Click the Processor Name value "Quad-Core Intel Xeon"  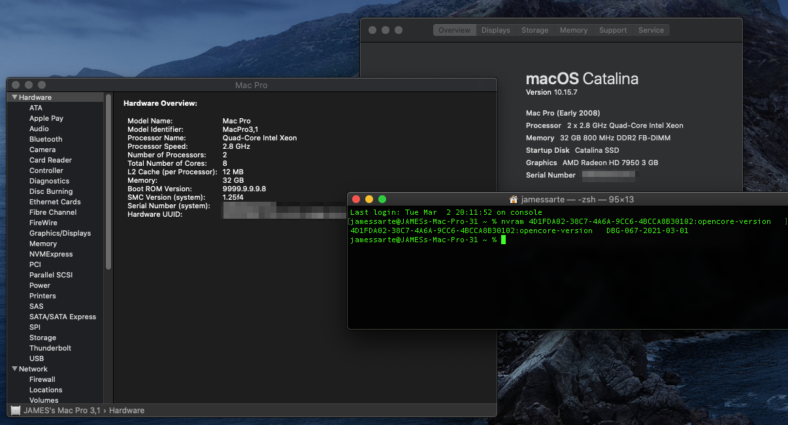point(260,138)
